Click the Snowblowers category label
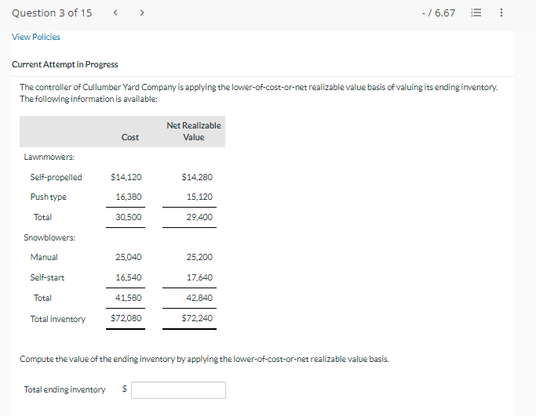Image resolution: width=536 pixels, height=416 pixels. [x=49, y=237]
